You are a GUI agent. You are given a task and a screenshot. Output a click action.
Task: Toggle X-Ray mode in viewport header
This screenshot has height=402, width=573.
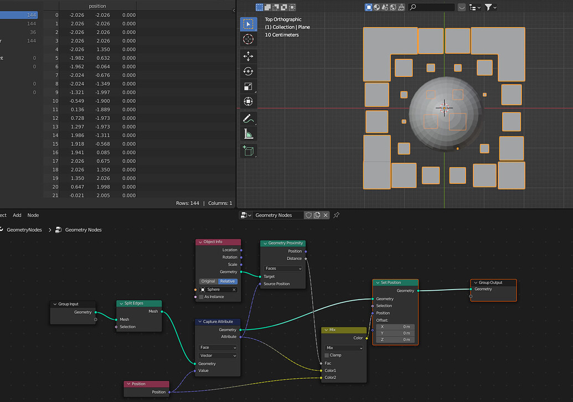pyautogui.click(x=369, y=7)
